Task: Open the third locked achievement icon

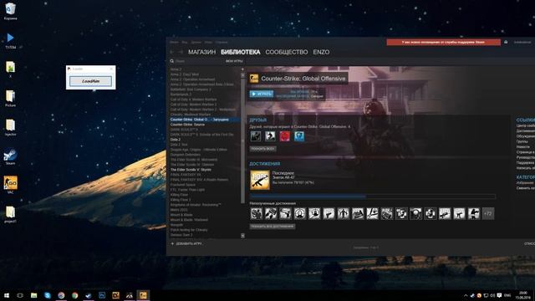Action: click(x=286, y=214)
